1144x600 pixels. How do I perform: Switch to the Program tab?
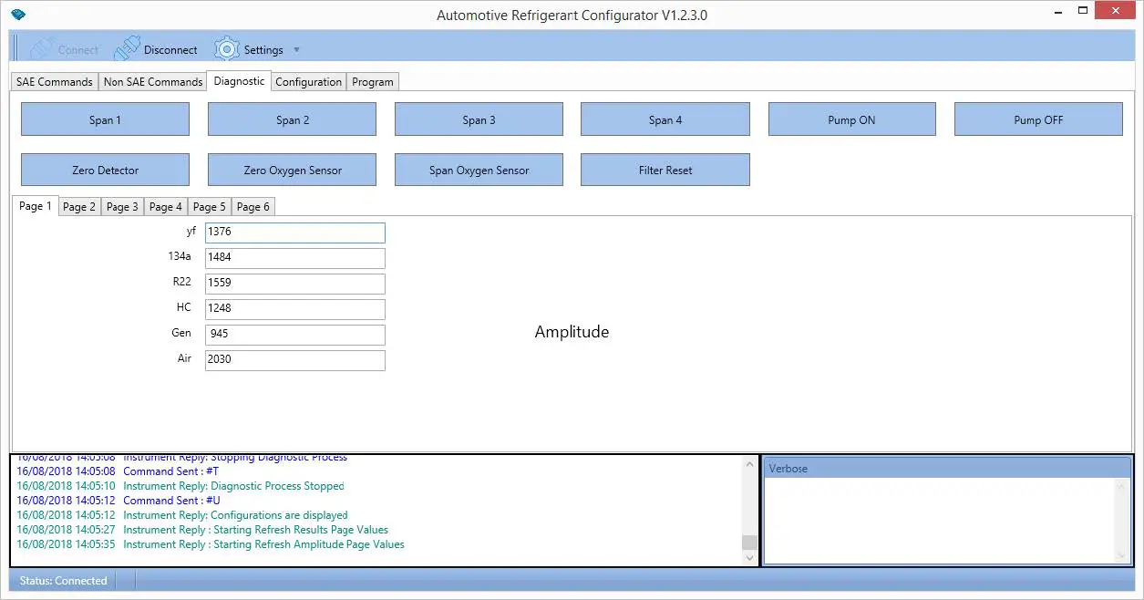[x=373, y=81]
